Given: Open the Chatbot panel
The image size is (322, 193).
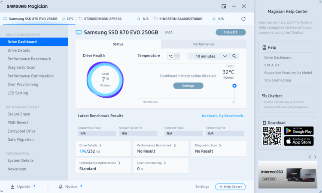Looking at the screenshot, I should click(288, 101).
